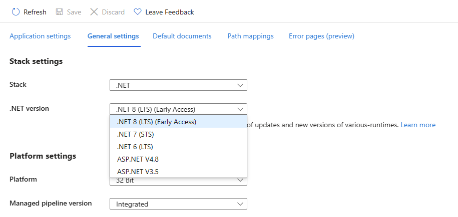Switch to the Default documents tab
The image size is (458, 217).
[182, 36]
